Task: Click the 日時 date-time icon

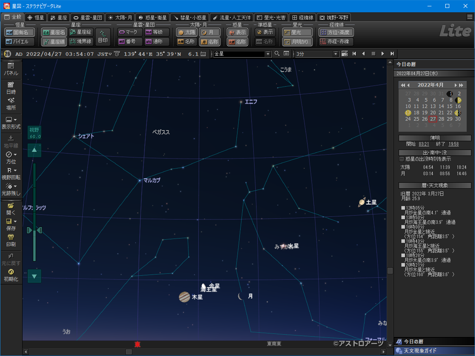Action: (x=11, y=87)
